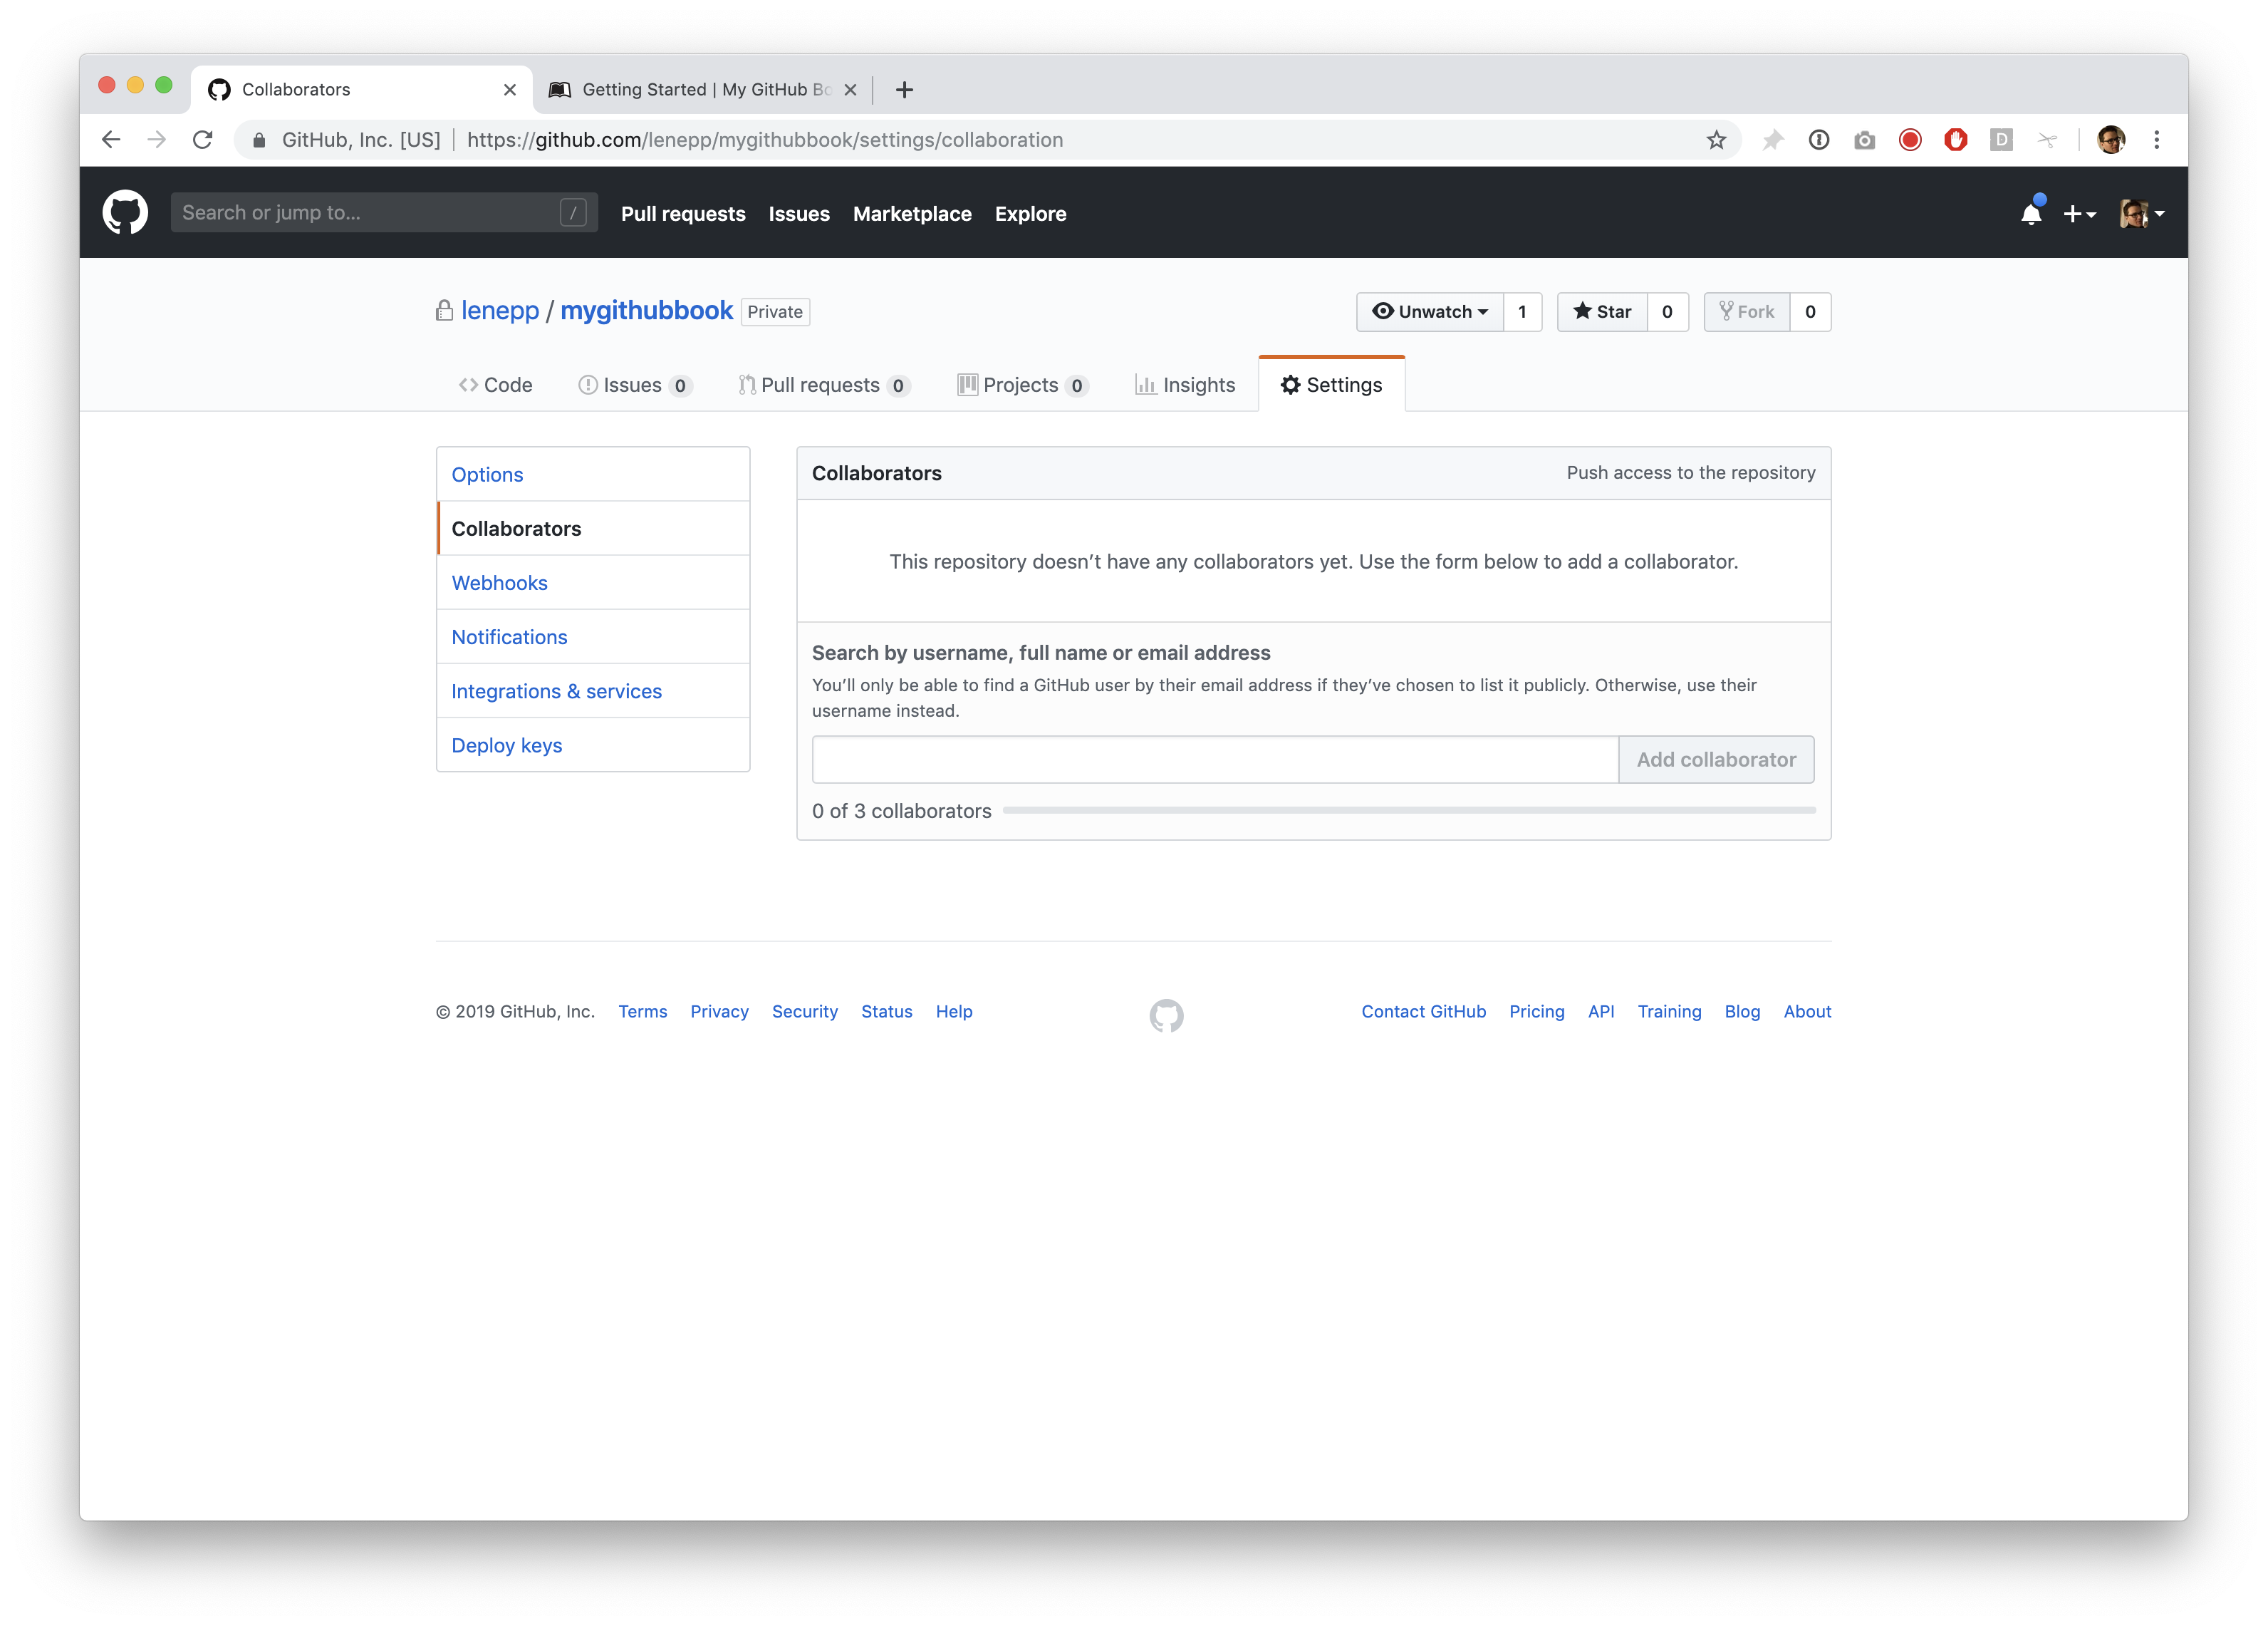Screen dimensions: 2268x1626
Task: Open Chrome's three-dot menu
Action: click(x=2157, y=140)
